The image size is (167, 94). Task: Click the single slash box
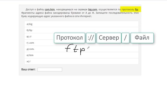126,38
